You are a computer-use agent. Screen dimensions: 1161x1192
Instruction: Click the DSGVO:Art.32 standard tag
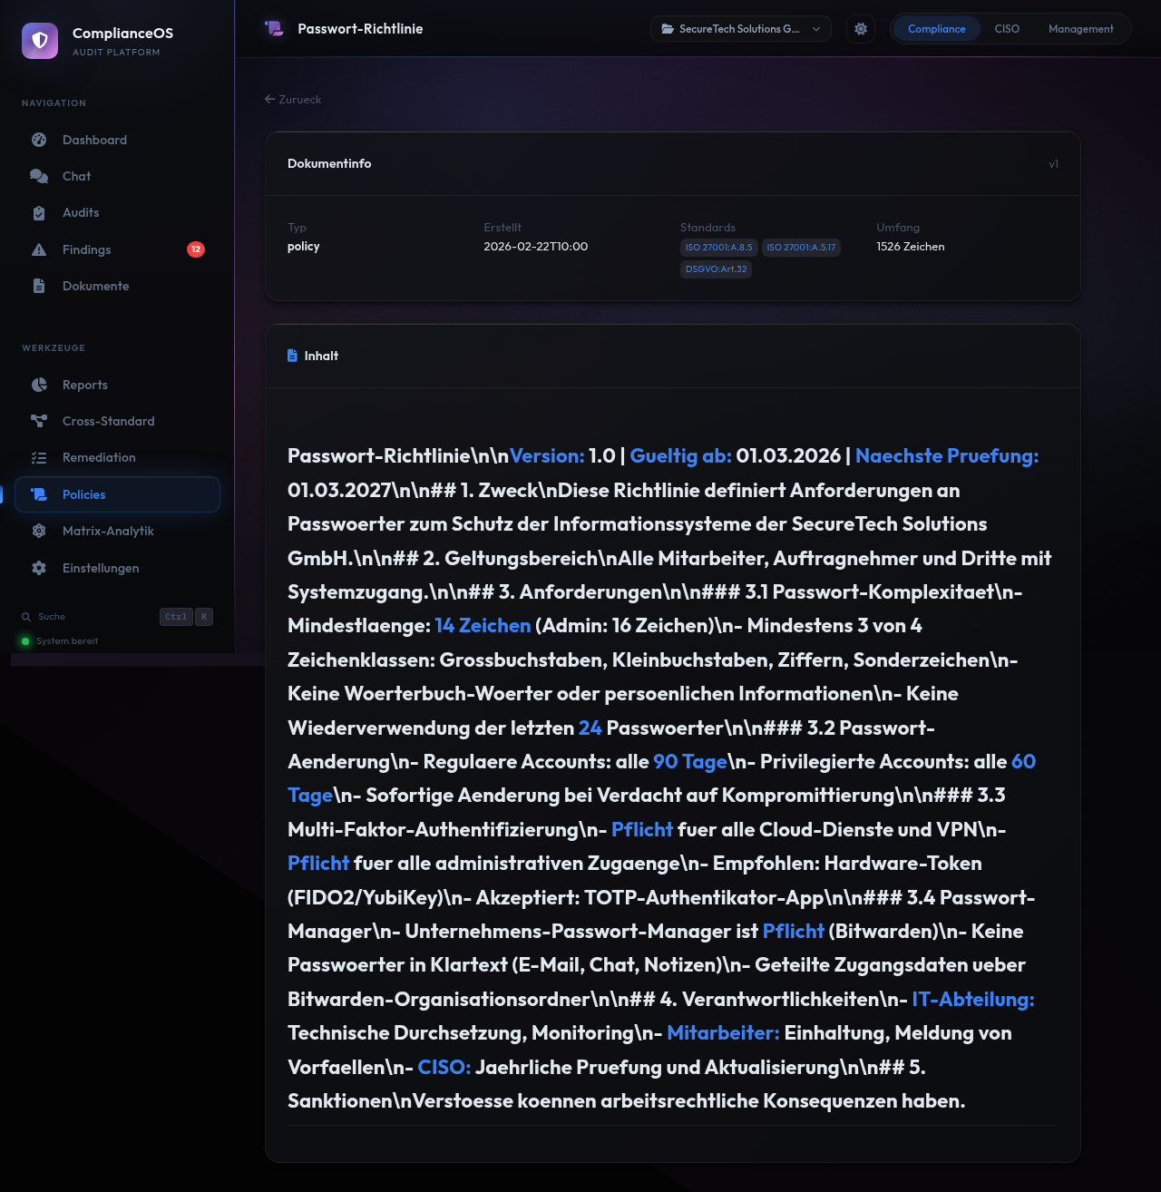pos(716,269)
